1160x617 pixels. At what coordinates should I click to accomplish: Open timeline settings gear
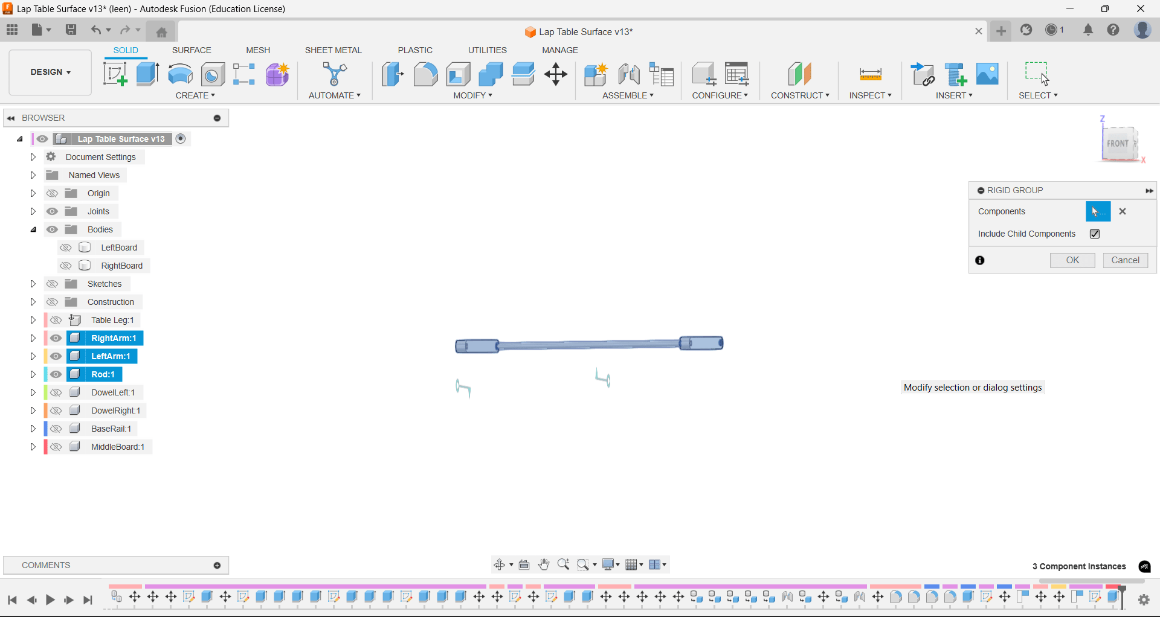(1144, 600)
